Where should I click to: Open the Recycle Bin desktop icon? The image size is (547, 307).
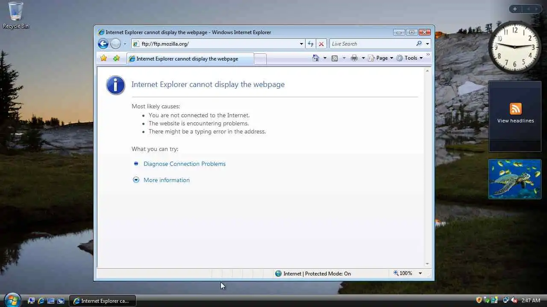pyautogui.click(x=16, y=15)
